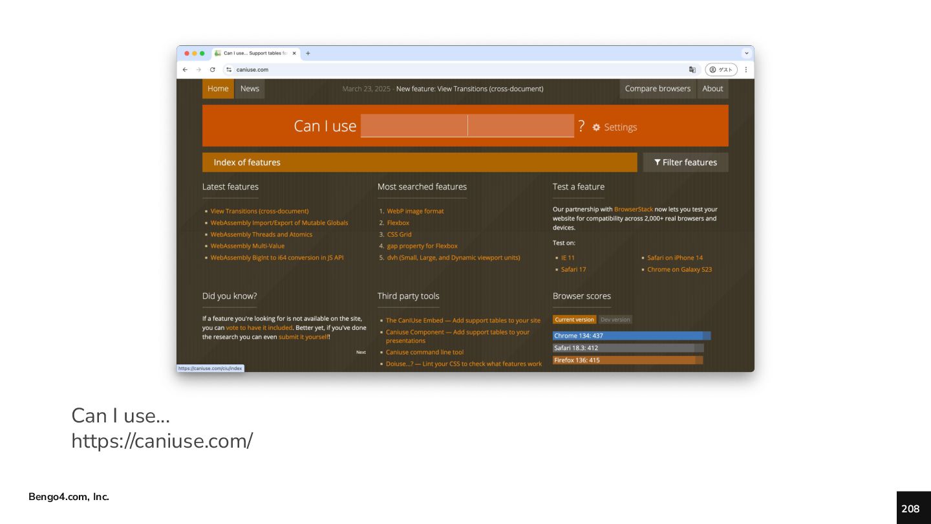Follow the BrowserStack link
This screenshot has width=931, height=524.
click(634, 209)
